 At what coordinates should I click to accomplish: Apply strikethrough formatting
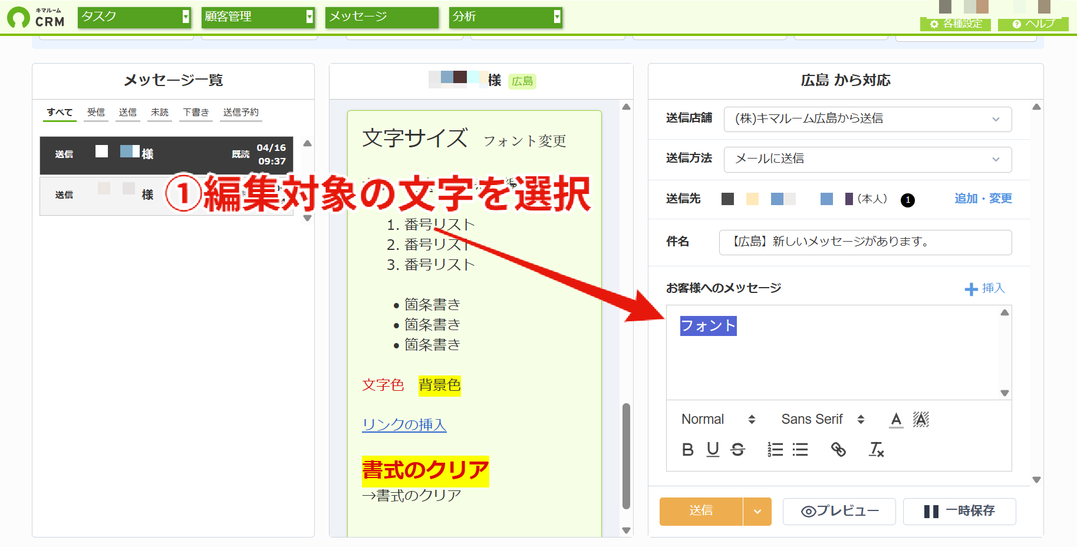737,450
